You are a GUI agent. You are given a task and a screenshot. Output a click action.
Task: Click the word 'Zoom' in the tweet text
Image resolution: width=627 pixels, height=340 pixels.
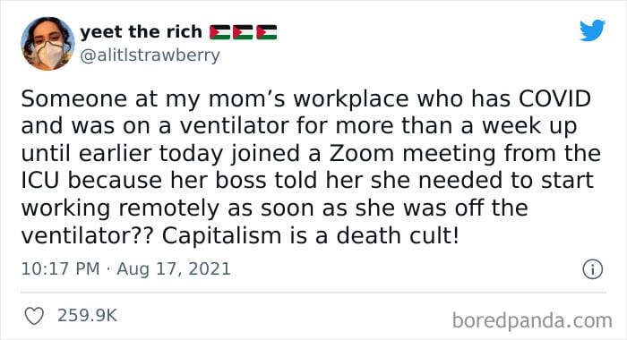tap(362, 153)
